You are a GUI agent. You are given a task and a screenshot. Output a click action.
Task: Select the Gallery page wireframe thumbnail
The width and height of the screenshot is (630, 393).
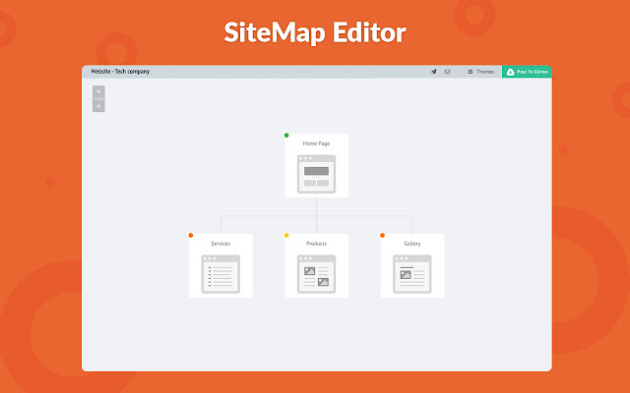(x=412, y=274)
